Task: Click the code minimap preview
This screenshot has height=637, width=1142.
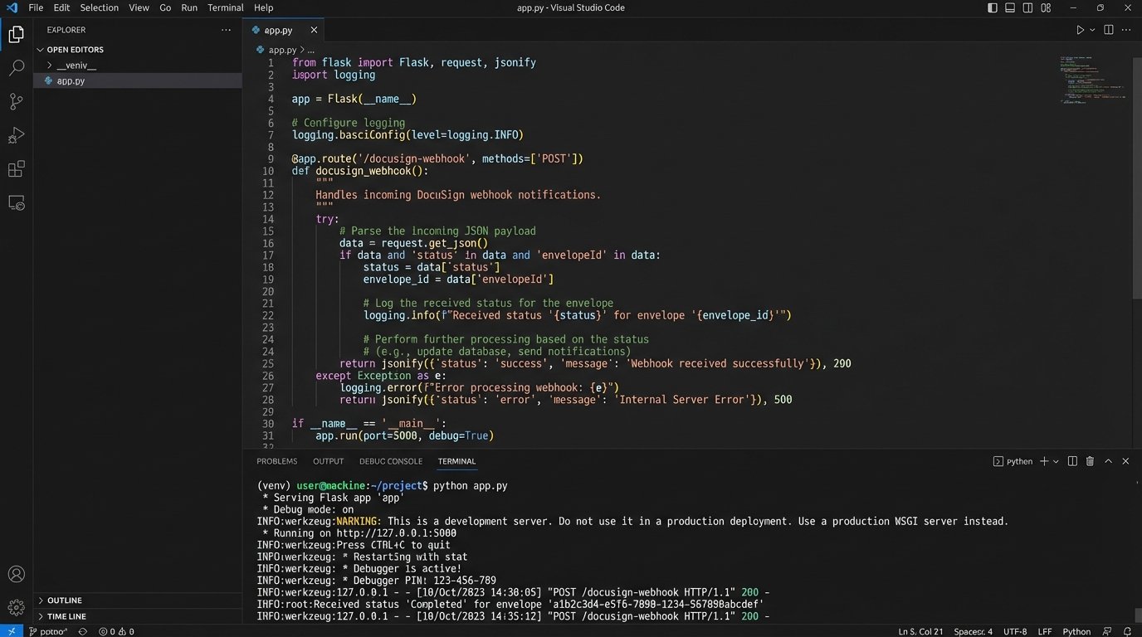Action: click(x=1092, y=80)
